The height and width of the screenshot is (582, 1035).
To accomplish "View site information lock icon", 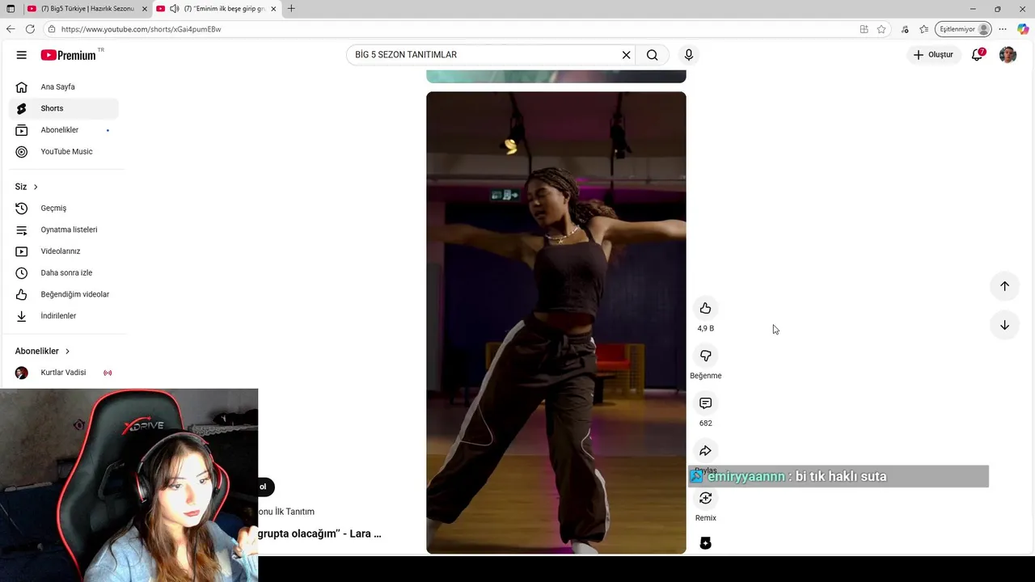I will [52, 29].
